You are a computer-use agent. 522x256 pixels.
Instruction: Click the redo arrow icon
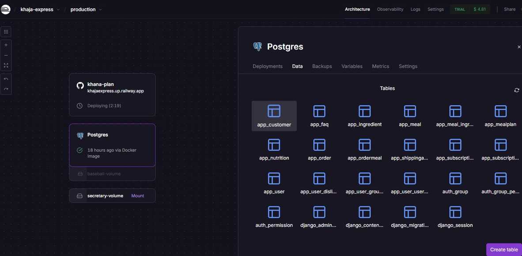point(6,89)
